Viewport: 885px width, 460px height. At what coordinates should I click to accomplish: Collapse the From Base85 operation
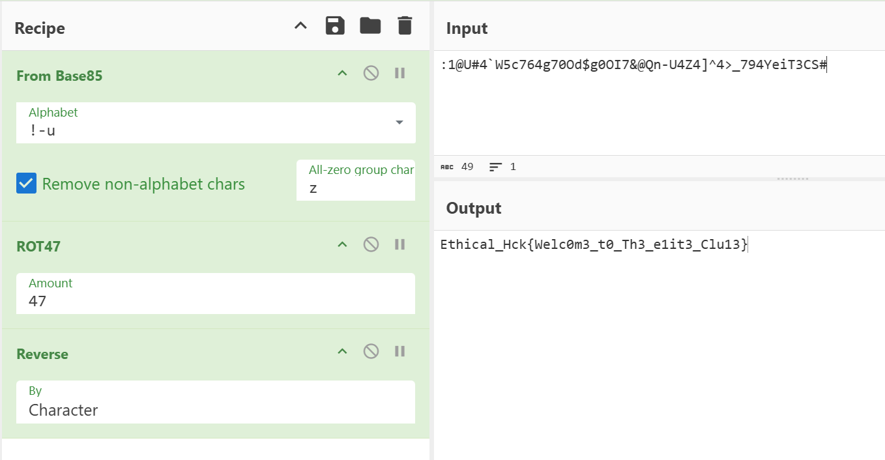point(342,74)
